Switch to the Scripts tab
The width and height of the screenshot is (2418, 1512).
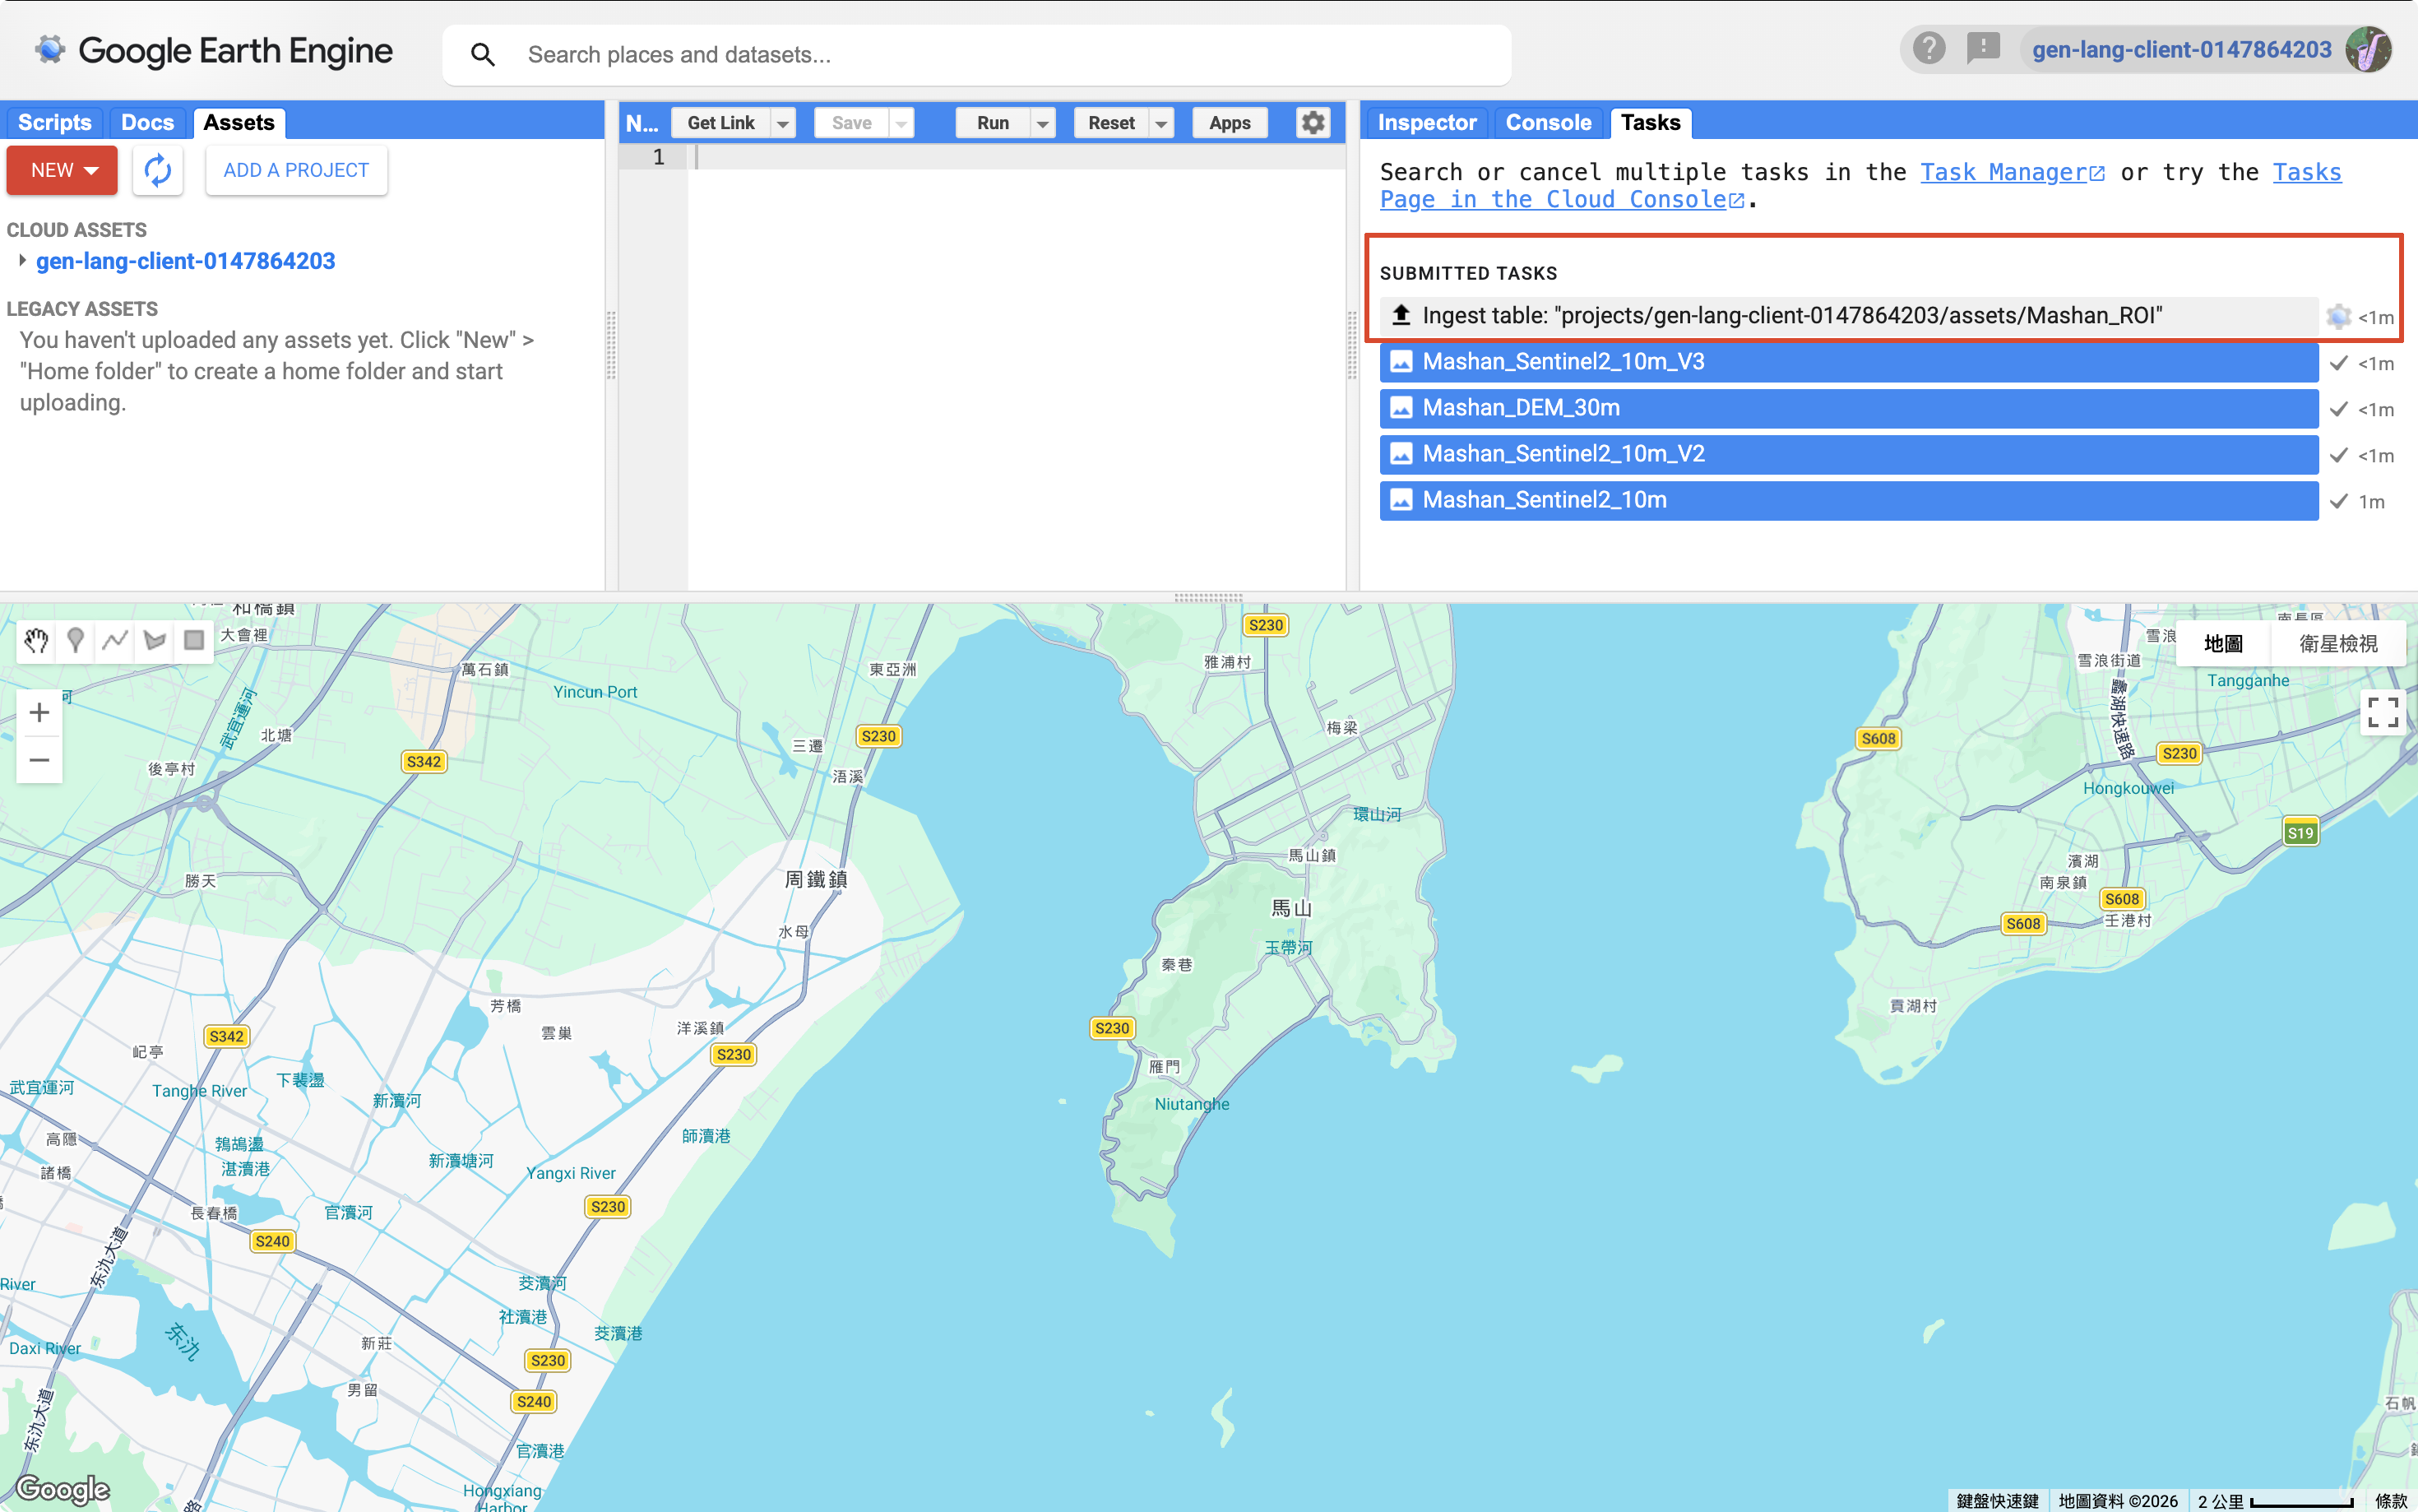55,122
